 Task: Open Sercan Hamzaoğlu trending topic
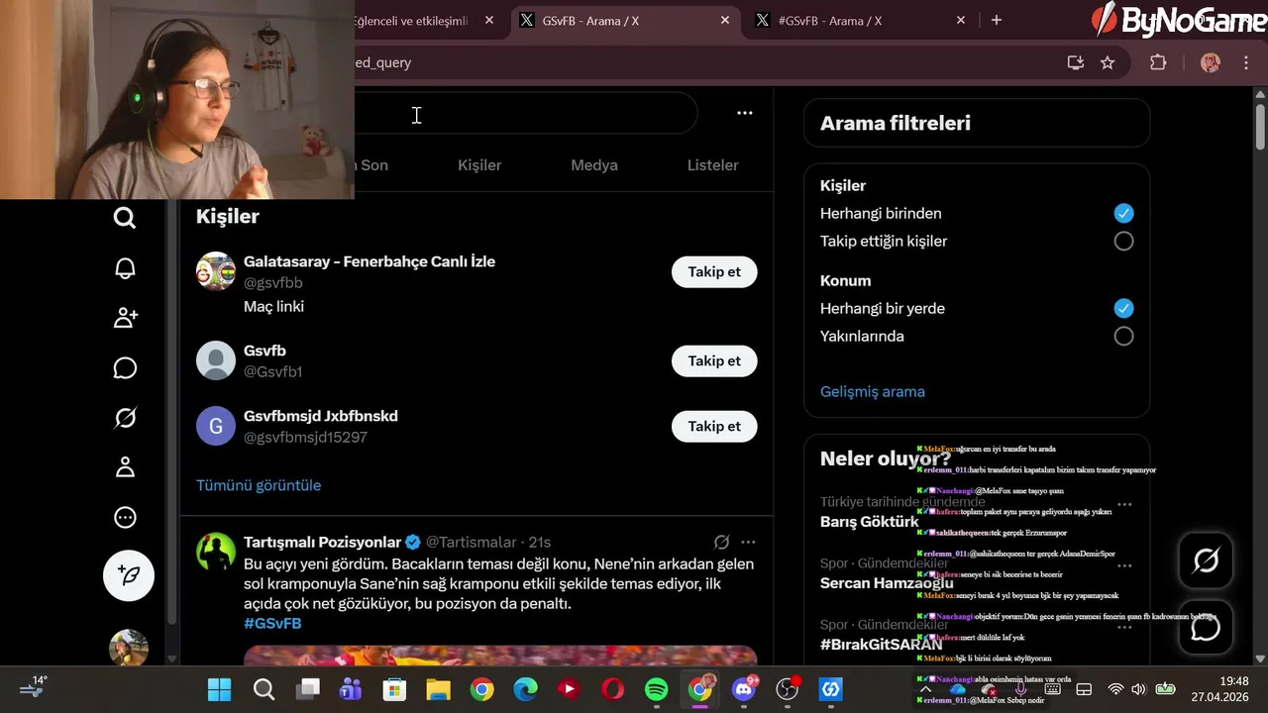pos(887,583)
